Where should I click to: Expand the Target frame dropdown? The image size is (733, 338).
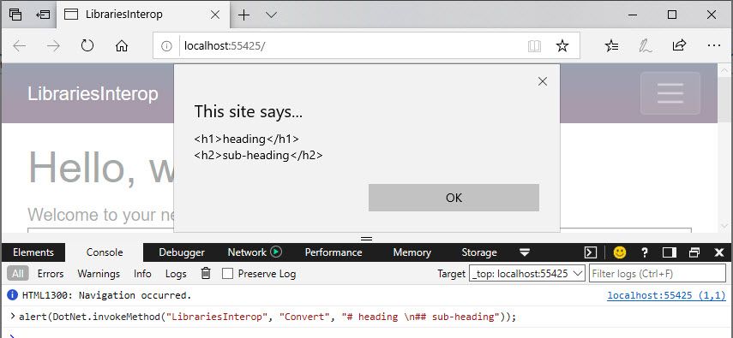pos(527,273)
